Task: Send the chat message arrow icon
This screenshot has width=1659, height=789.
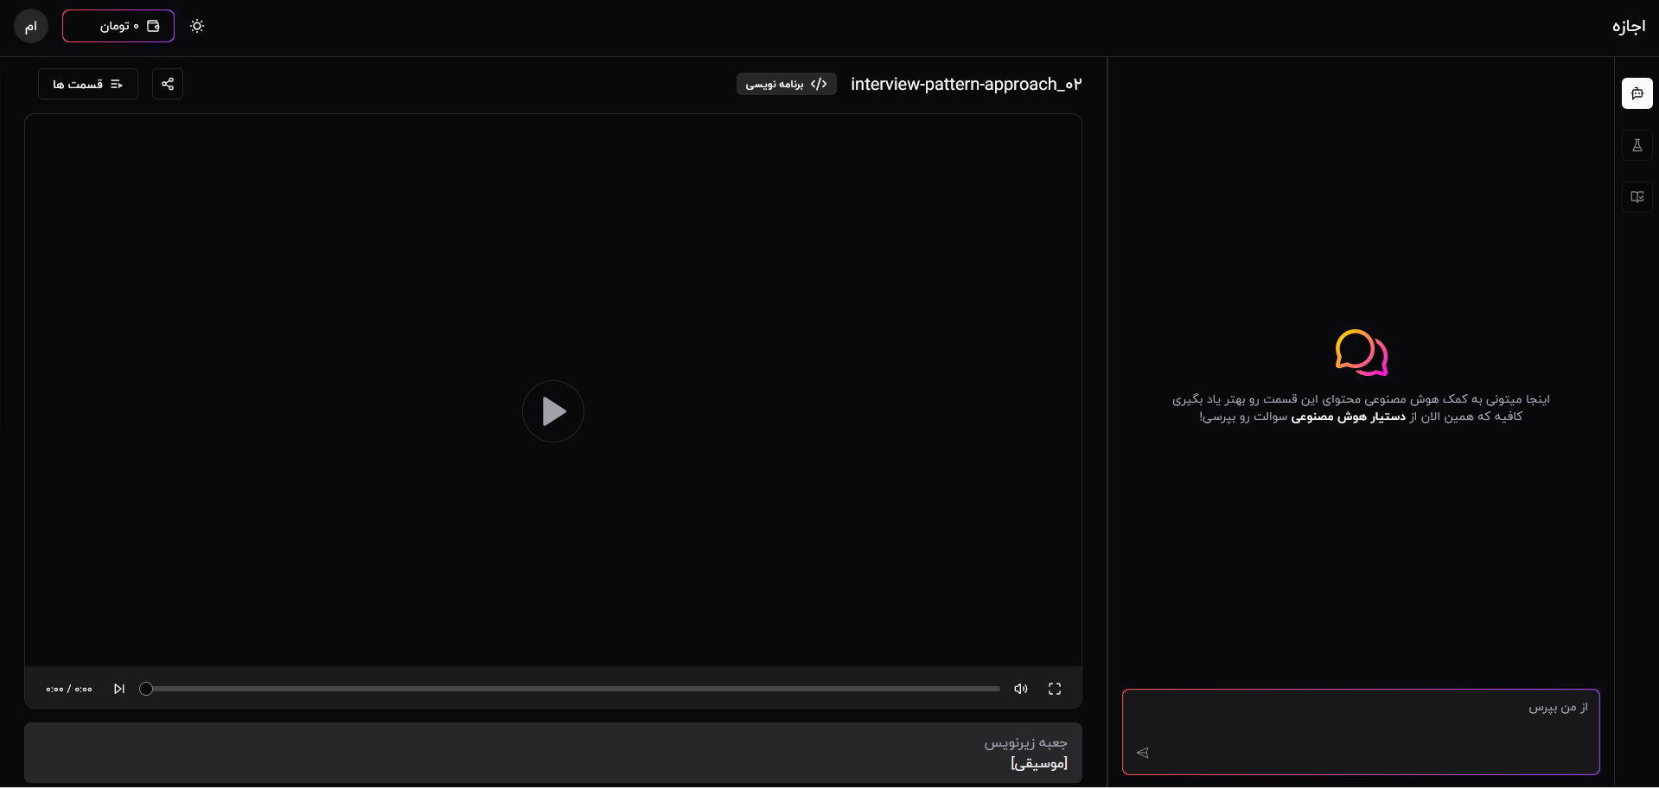Action: pyautogui.click(x=1143, y=753)
